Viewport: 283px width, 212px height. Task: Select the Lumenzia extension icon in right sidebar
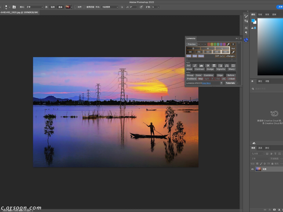point(246,40)
